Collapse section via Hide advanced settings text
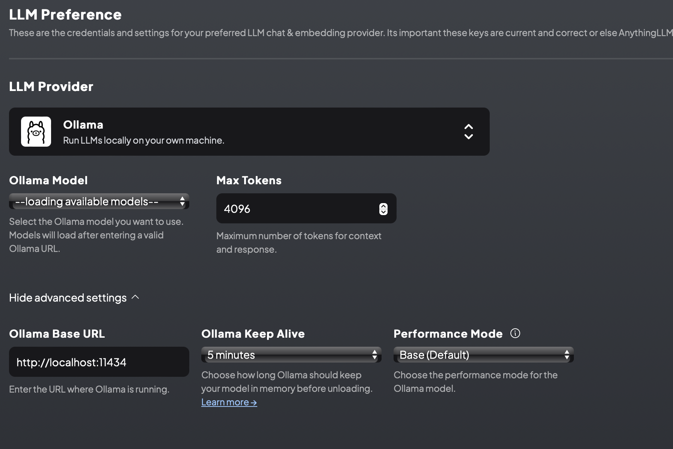 pyautogui.click(x=68, y=298)
